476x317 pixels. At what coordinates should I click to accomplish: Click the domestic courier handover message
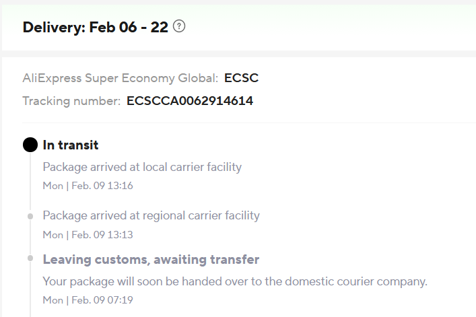(235, 281)
